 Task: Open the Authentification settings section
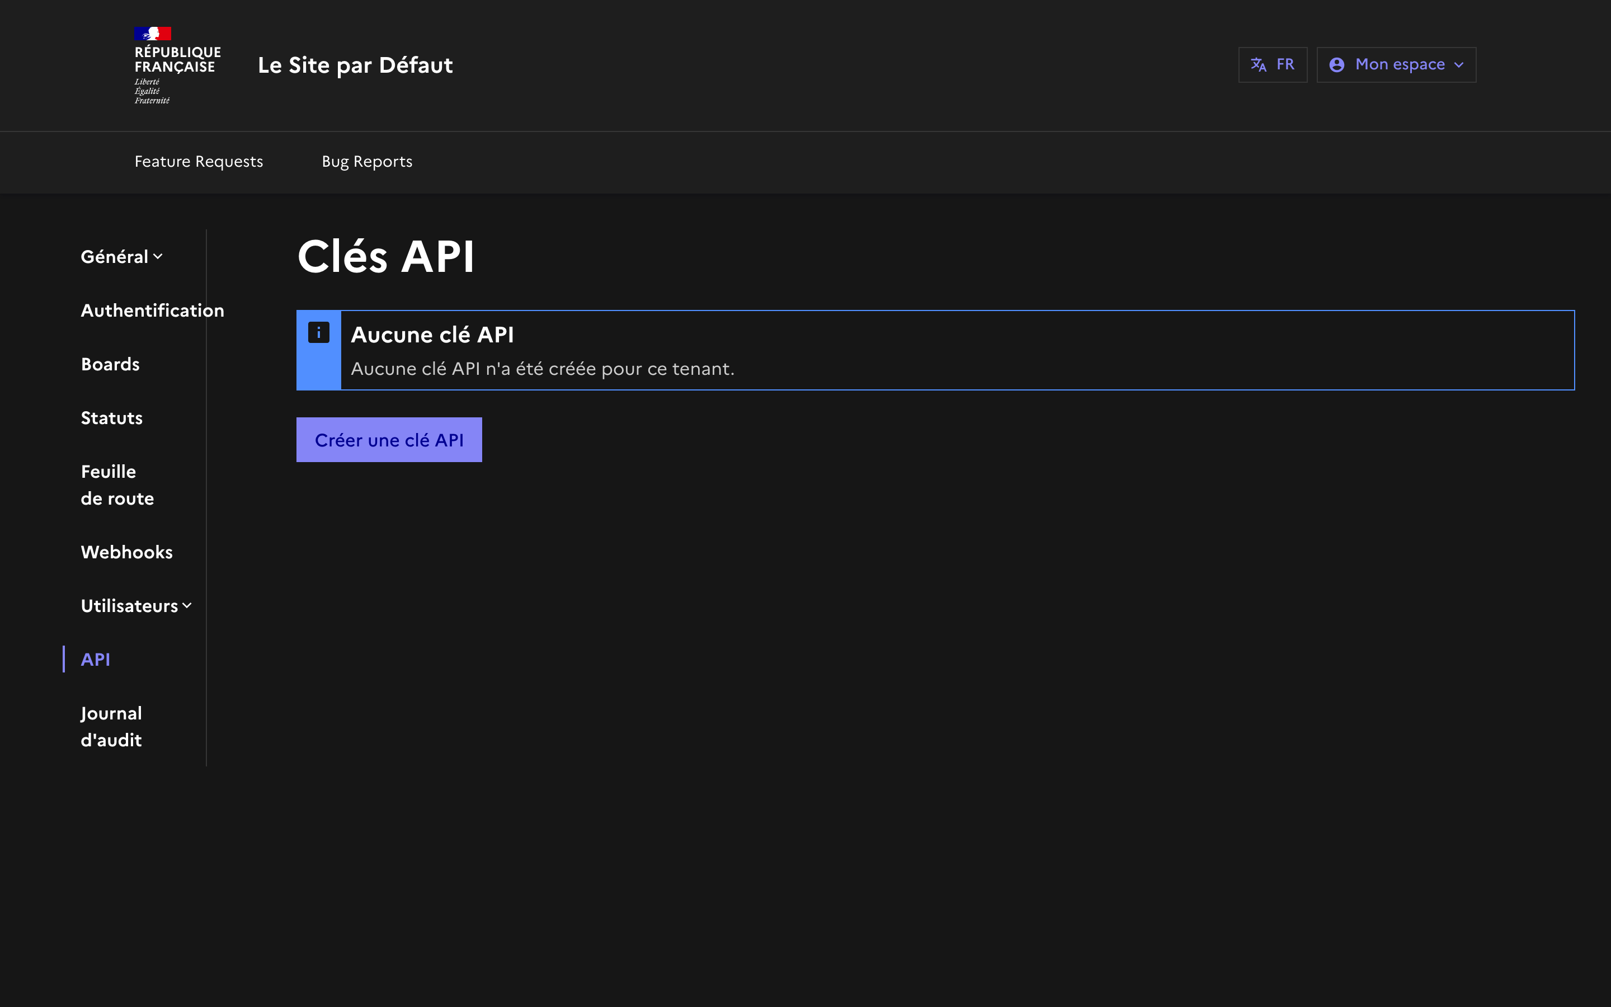coord(153,310)
